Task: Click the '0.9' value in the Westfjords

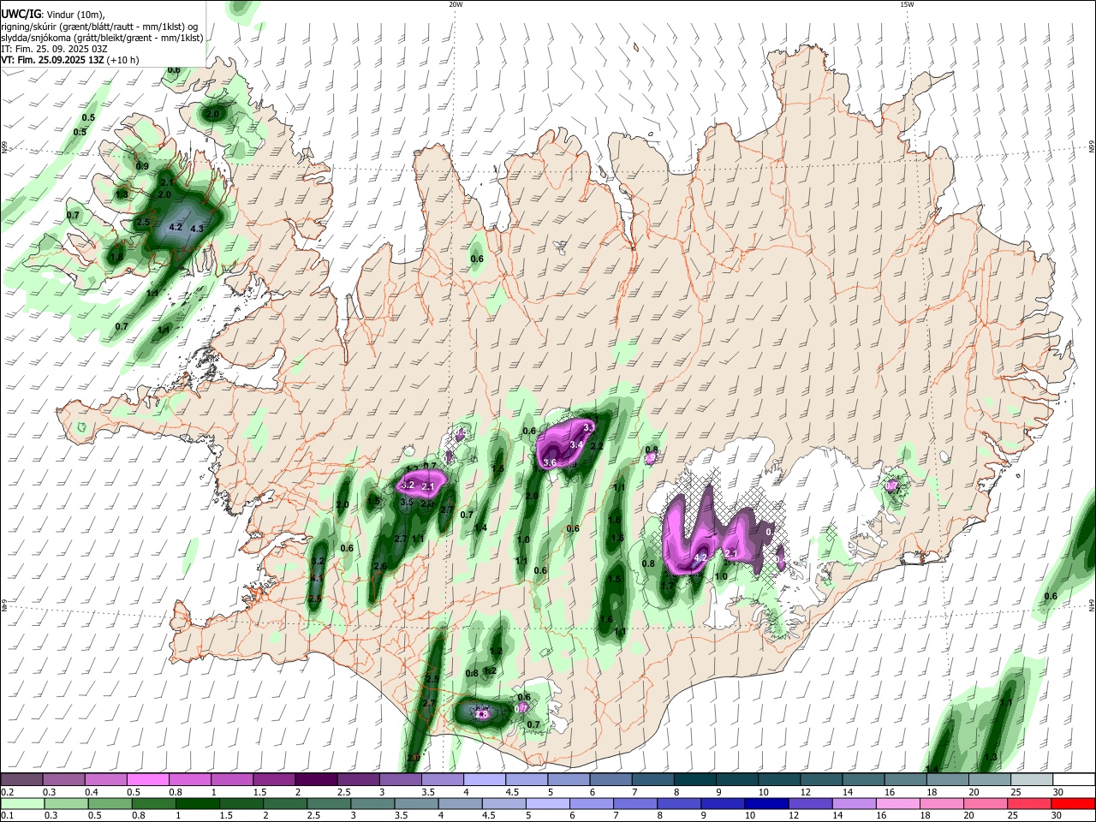Action: 142,166
